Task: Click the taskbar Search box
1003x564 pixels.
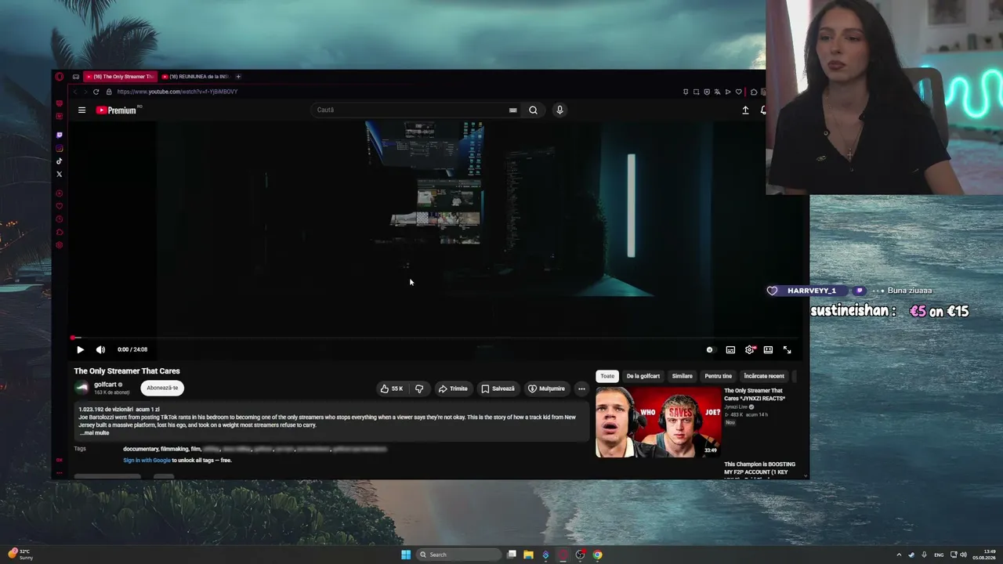Action: pyautogui.click(x=458, y=555)
